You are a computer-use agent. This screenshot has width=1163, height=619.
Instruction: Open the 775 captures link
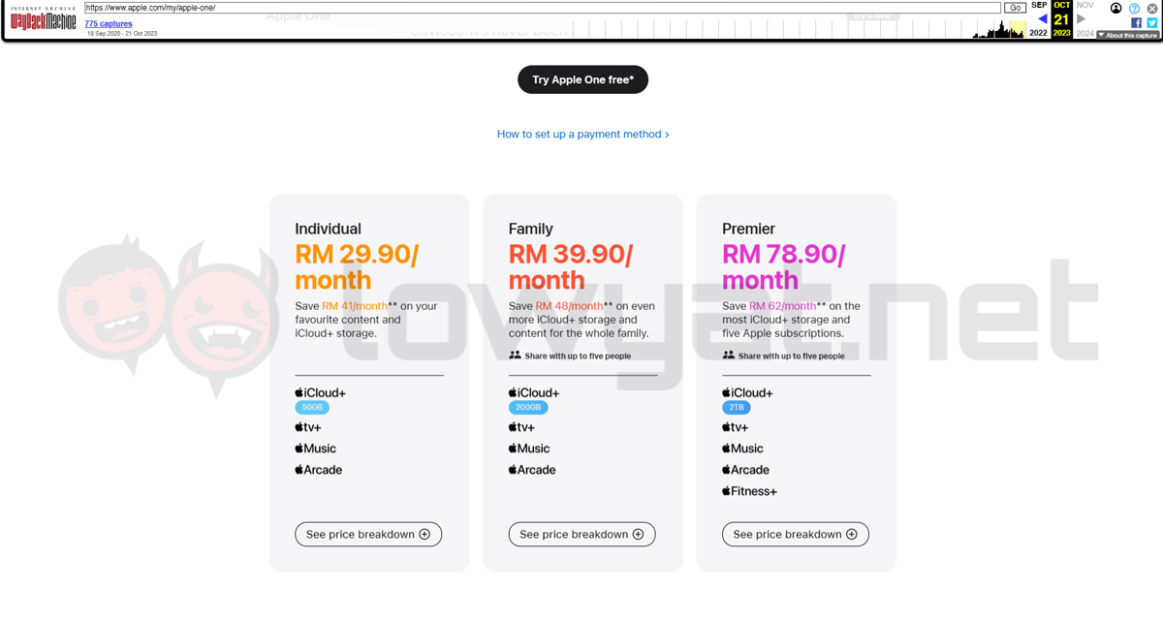(x=104, y=23)
